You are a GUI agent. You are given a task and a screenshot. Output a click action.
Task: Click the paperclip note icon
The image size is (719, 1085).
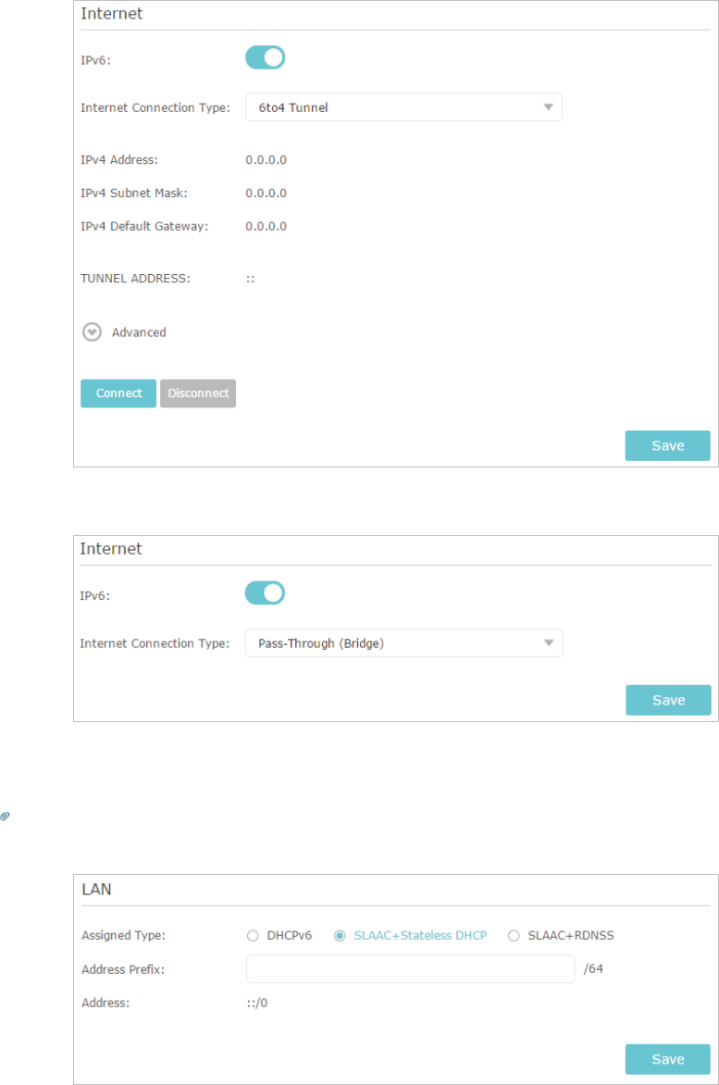coord(5,817)
